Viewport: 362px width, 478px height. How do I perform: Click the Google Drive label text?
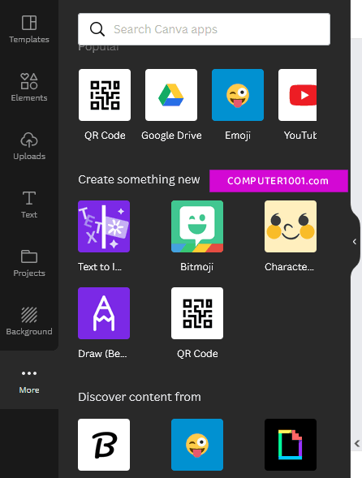171,136
